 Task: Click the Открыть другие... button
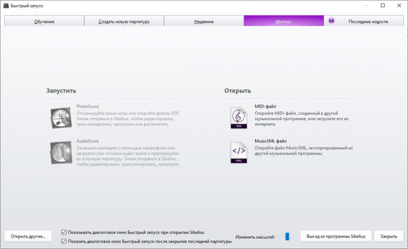pyautogui.click(x=28, y=236)
